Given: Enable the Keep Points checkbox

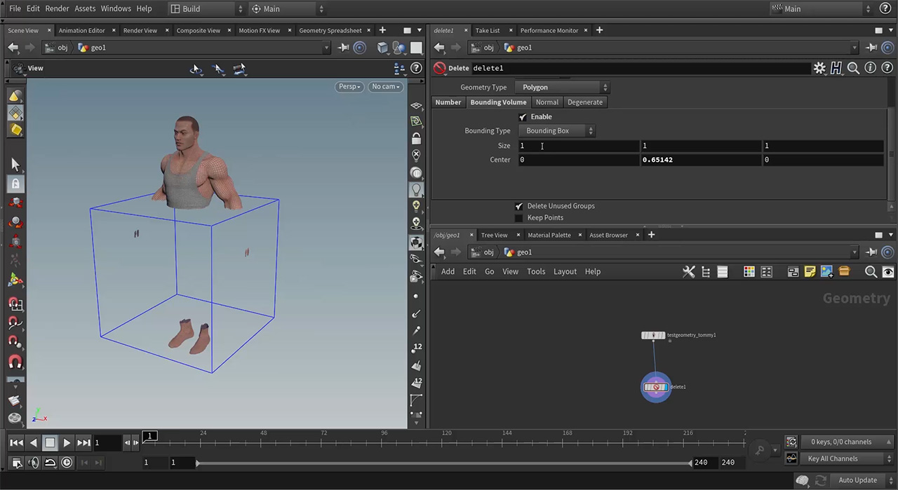Looking at the screenshot, I should 519,218.
